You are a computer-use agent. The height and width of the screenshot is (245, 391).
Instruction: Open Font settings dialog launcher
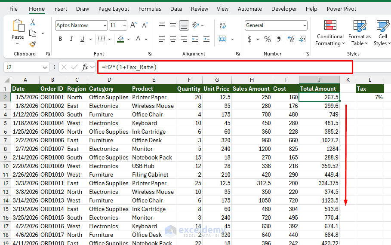coord(150,54)
